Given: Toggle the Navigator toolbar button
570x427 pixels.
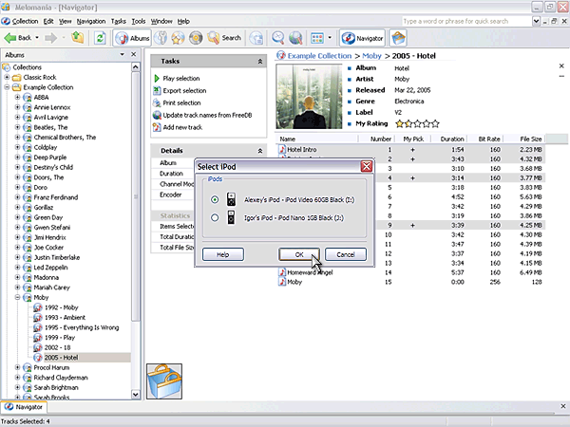Looking at the screenshot, I should click(x=362, y=38).
